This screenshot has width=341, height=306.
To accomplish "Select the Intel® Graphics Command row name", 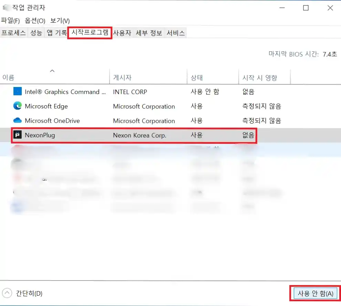I will coord(65,92).
